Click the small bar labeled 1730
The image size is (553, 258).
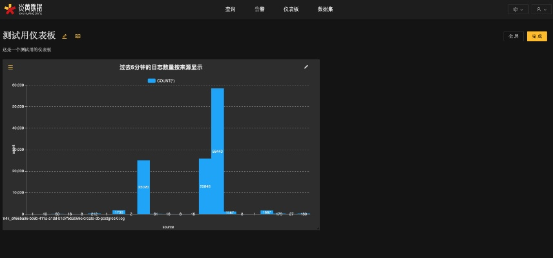(x=119, y=212)
